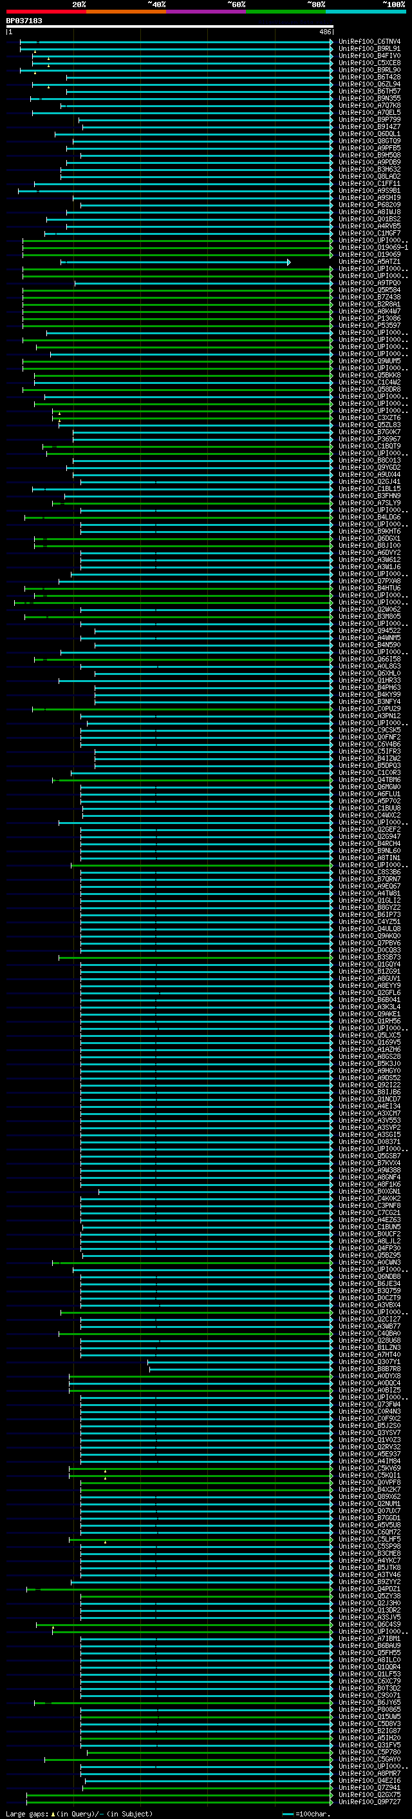Click the UniRef100_Q6DGX1 label
The width and height of the screenshot is (412, 1819).
pyautogui.click(x=369, y=539)
